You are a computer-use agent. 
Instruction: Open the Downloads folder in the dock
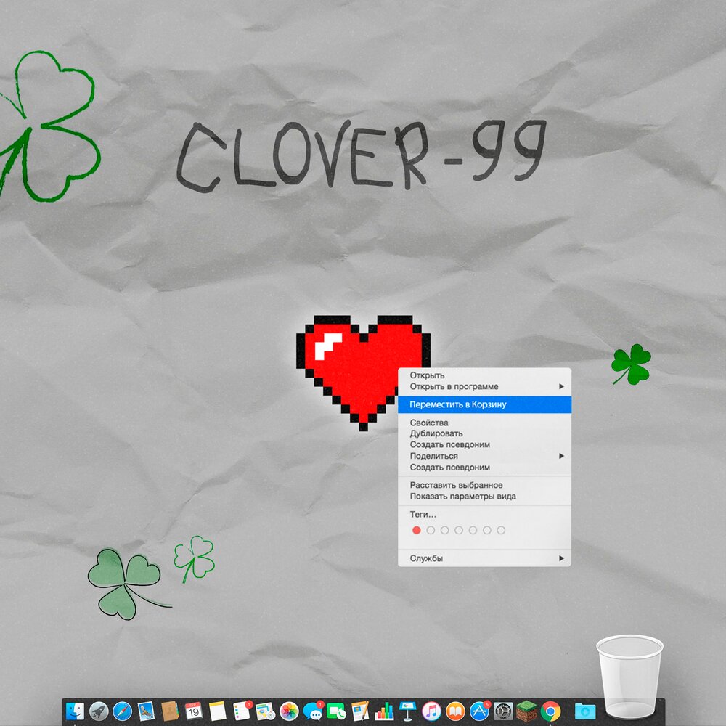(x=586, y=711)
